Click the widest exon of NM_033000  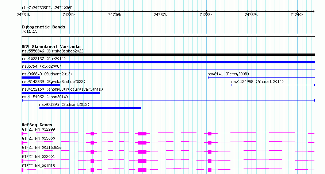point(142,143)
